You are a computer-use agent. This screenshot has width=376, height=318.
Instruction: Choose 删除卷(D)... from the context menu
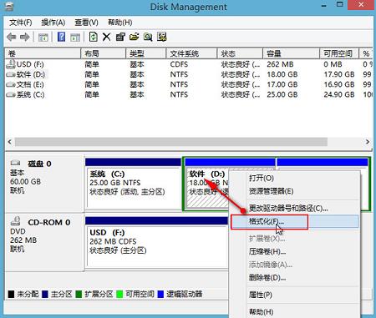click(x=294, y=278)
